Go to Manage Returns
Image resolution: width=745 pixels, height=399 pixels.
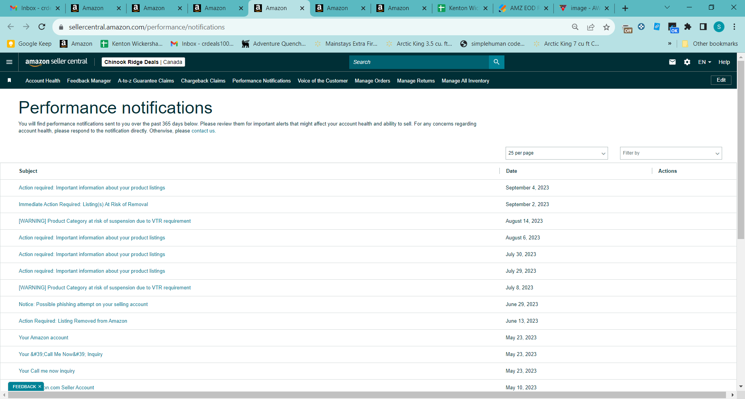[416, 81]
